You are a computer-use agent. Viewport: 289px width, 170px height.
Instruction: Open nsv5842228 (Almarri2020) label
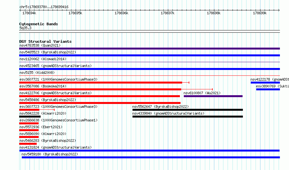click(43, 113)
